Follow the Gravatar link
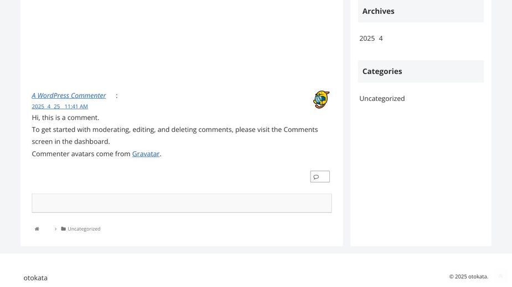This screenshot has width=512, height=287. tap(146, 154)
